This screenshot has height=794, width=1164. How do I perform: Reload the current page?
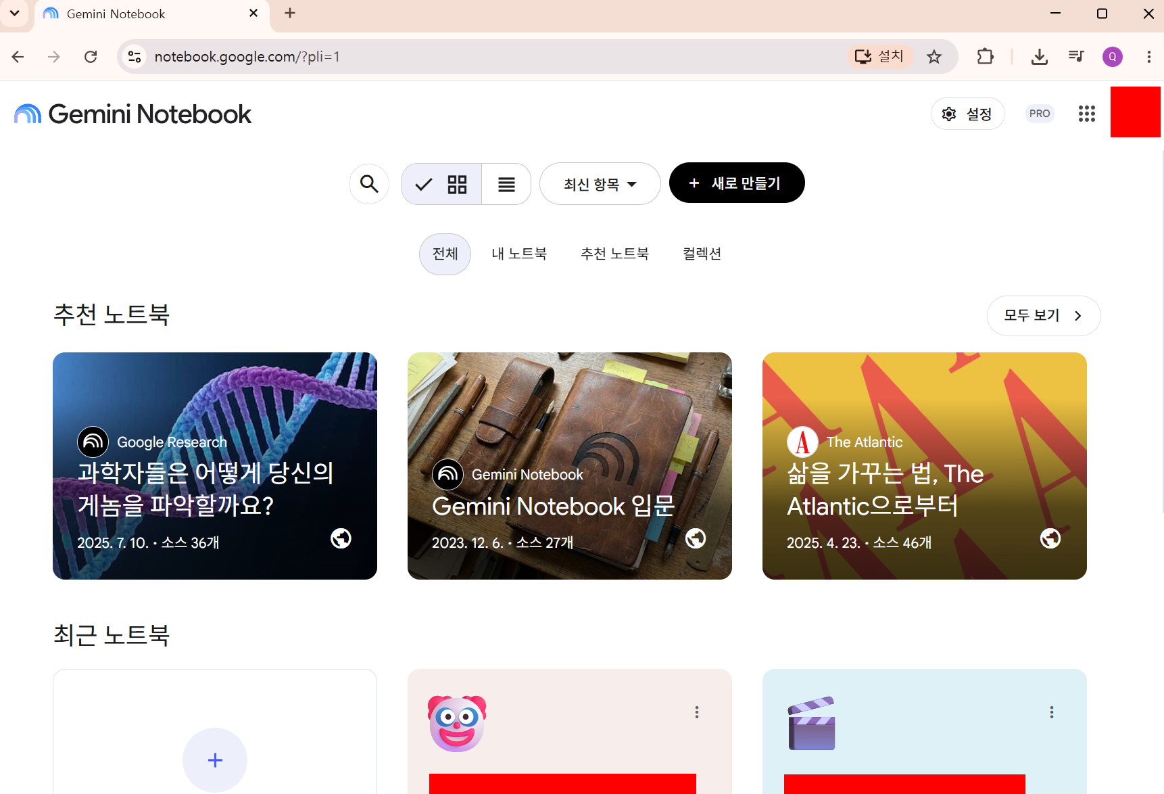pos(91,57)
